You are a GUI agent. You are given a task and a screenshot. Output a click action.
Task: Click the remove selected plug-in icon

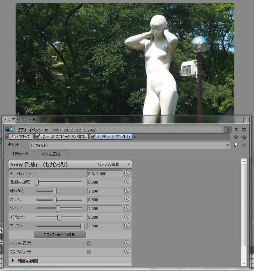click(244, 137)
